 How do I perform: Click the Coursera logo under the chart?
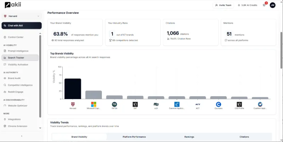(218, 104)
